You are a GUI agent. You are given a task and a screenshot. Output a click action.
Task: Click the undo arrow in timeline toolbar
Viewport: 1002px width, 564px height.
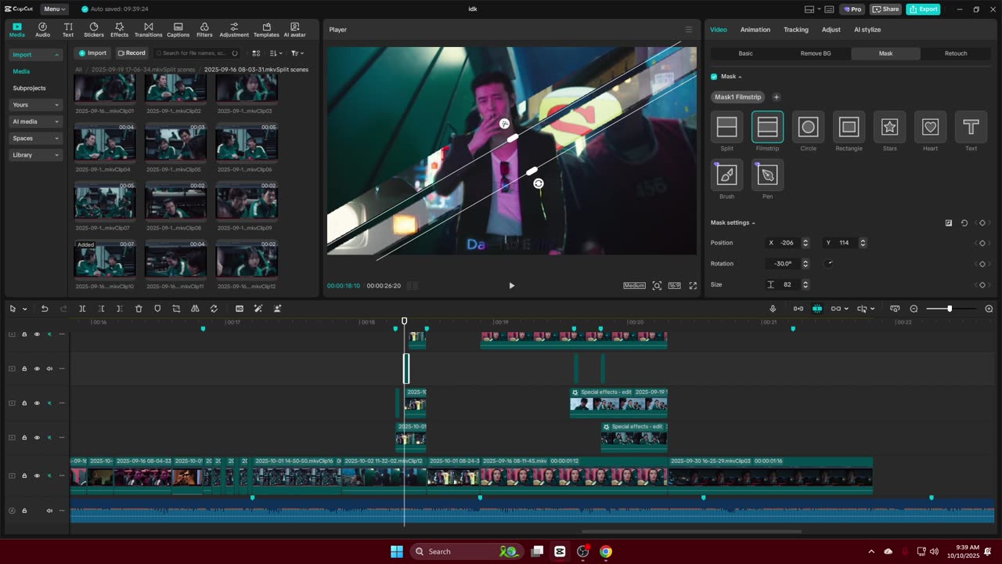click(x=45, y=309)
